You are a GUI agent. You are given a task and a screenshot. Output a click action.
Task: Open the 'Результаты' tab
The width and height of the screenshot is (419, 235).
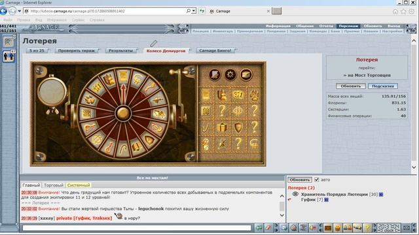(x=120, y=50)
